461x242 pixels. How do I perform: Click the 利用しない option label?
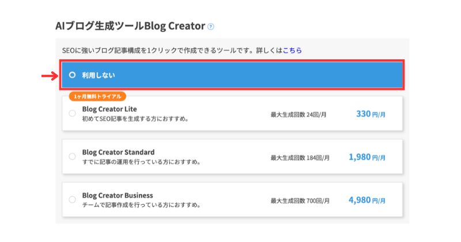point(99,75)
